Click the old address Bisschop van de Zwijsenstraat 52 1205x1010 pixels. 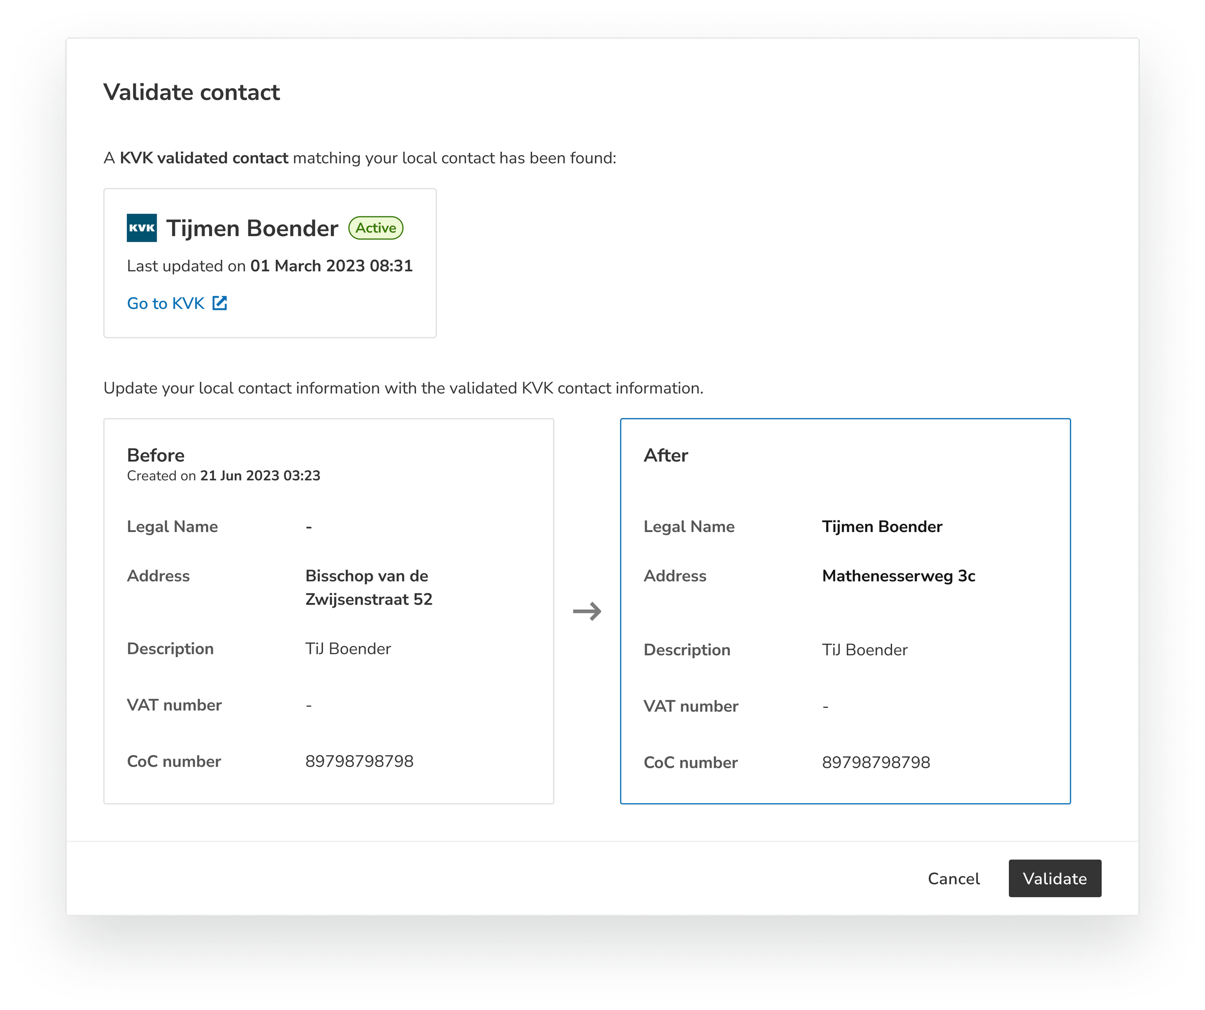point(368,587)
